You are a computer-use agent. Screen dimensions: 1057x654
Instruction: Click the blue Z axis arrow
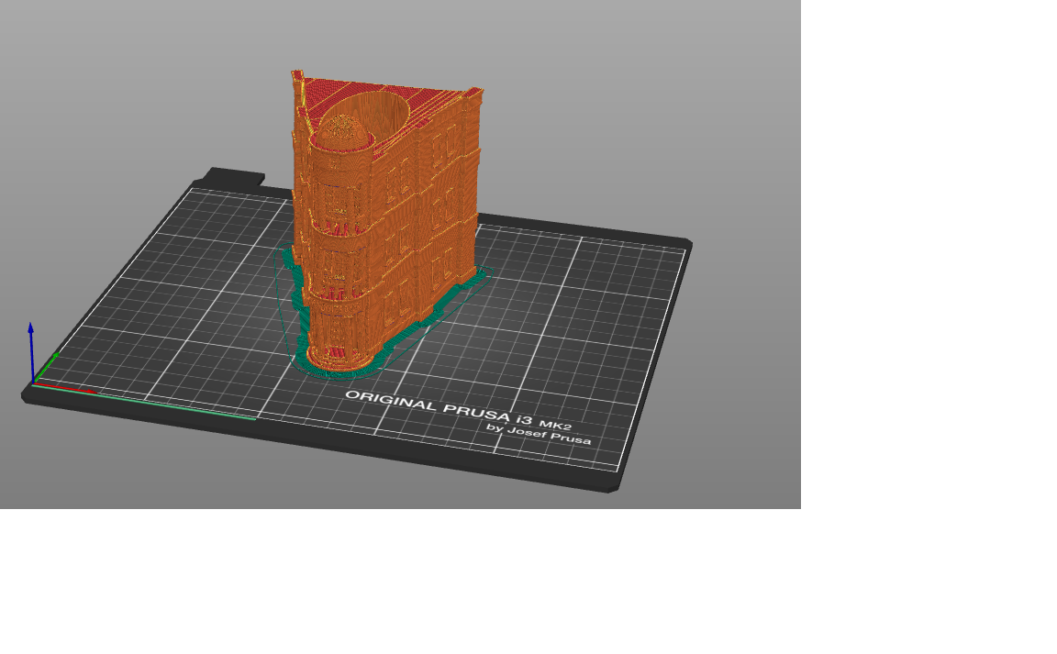(31, 352)
